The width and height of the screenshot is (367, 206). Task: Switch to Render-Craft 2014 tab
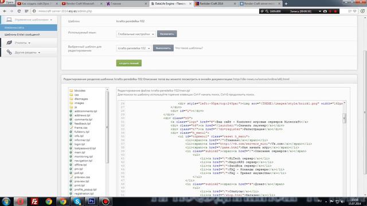pyautogui.click(x=216, y=4)
